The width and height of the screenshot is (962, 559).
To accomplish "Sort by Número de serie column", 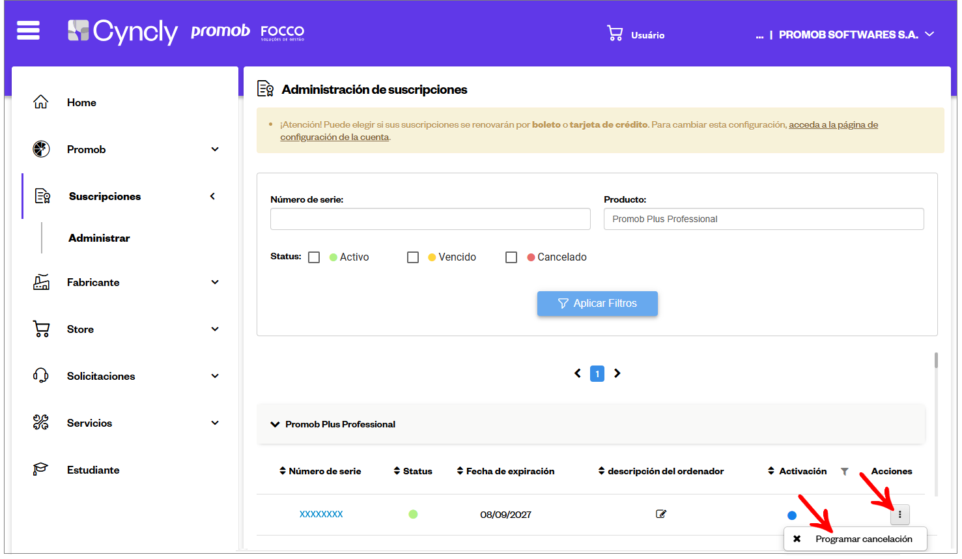I will (283, 471).
